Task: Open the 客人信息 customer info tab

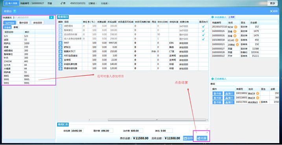Action: click(11, 3)
